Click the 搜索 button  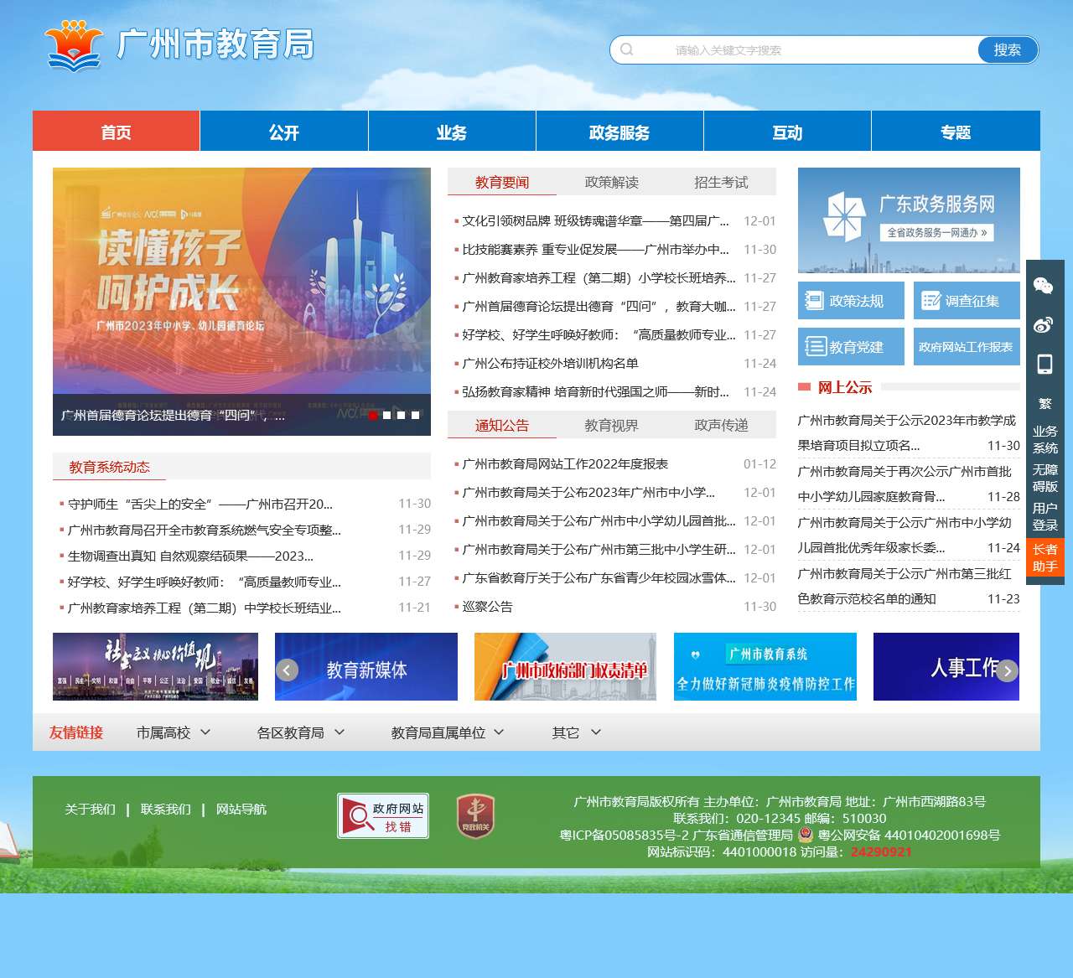point(1008,49)
